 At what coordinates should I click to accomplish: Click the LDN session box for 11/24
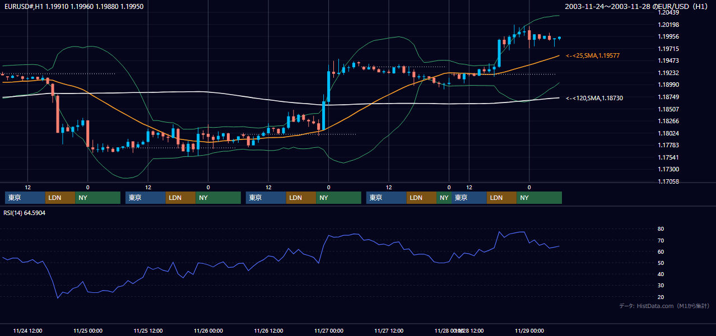click(x=60, y=198)
